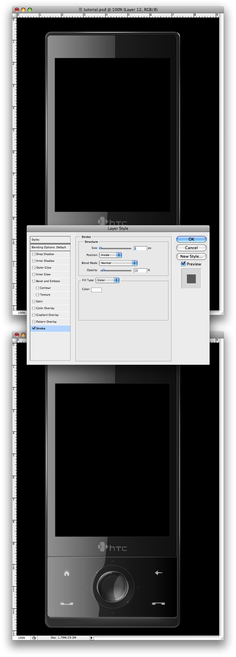This screenshot has height=657, width=236.
Task: Open the Blend Mode dropdown set to Normal
Action: [118, 263]
